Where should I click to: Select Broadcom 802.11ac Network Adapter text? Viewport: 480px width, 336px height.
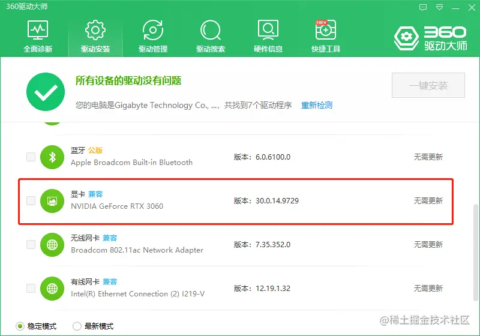pos(137,250)
